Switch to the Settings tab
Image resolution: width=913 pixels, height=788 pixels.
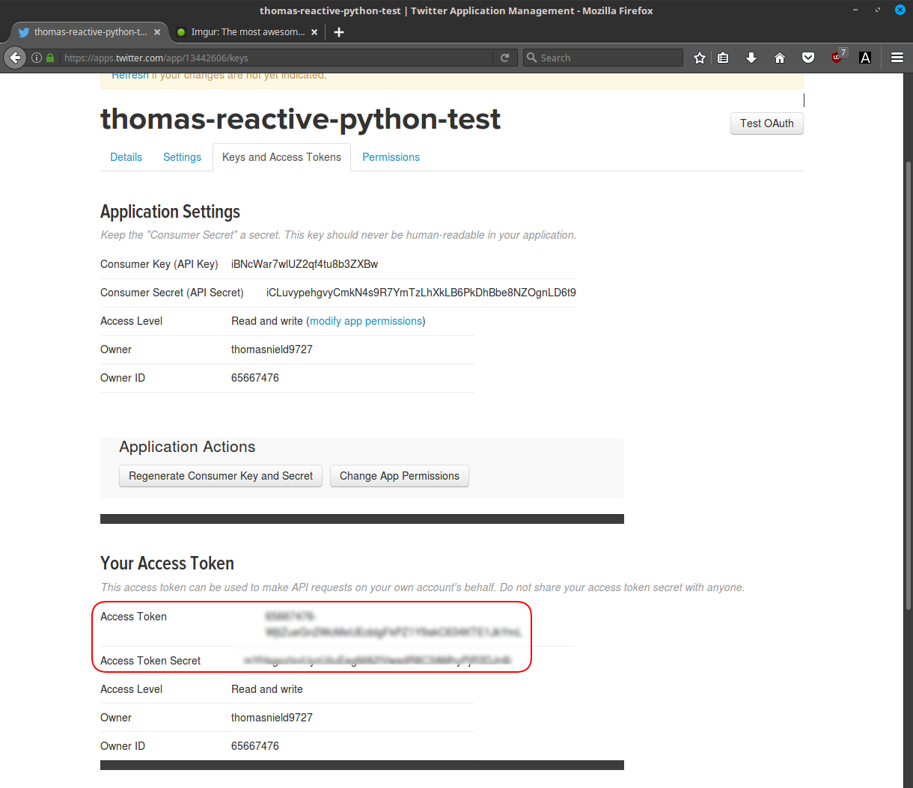[182, 157]
